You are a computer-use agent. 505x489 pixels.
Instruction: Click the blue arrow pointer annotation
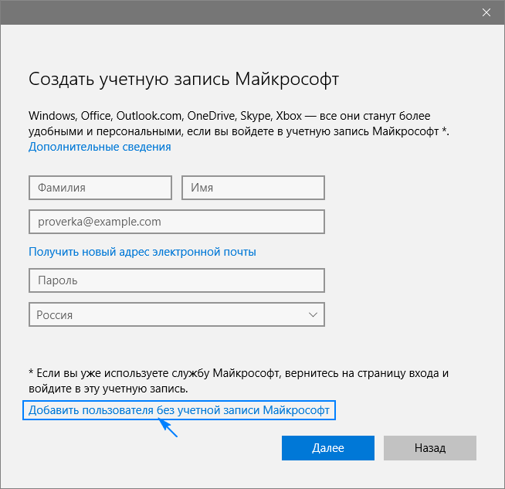pyautogui.click(x=168, y=428)
